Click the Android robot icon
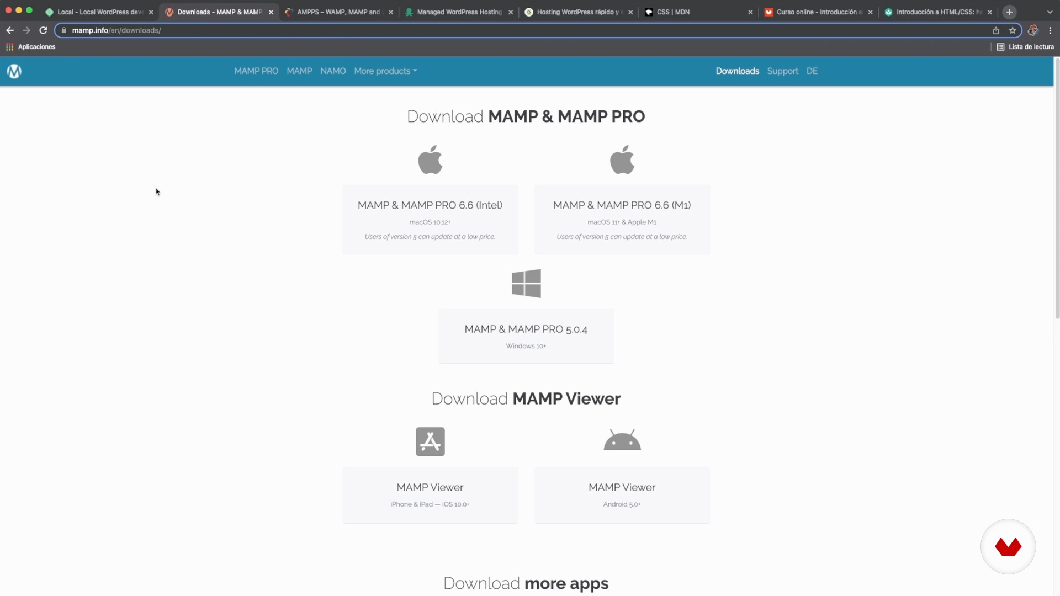 (622, 440)
